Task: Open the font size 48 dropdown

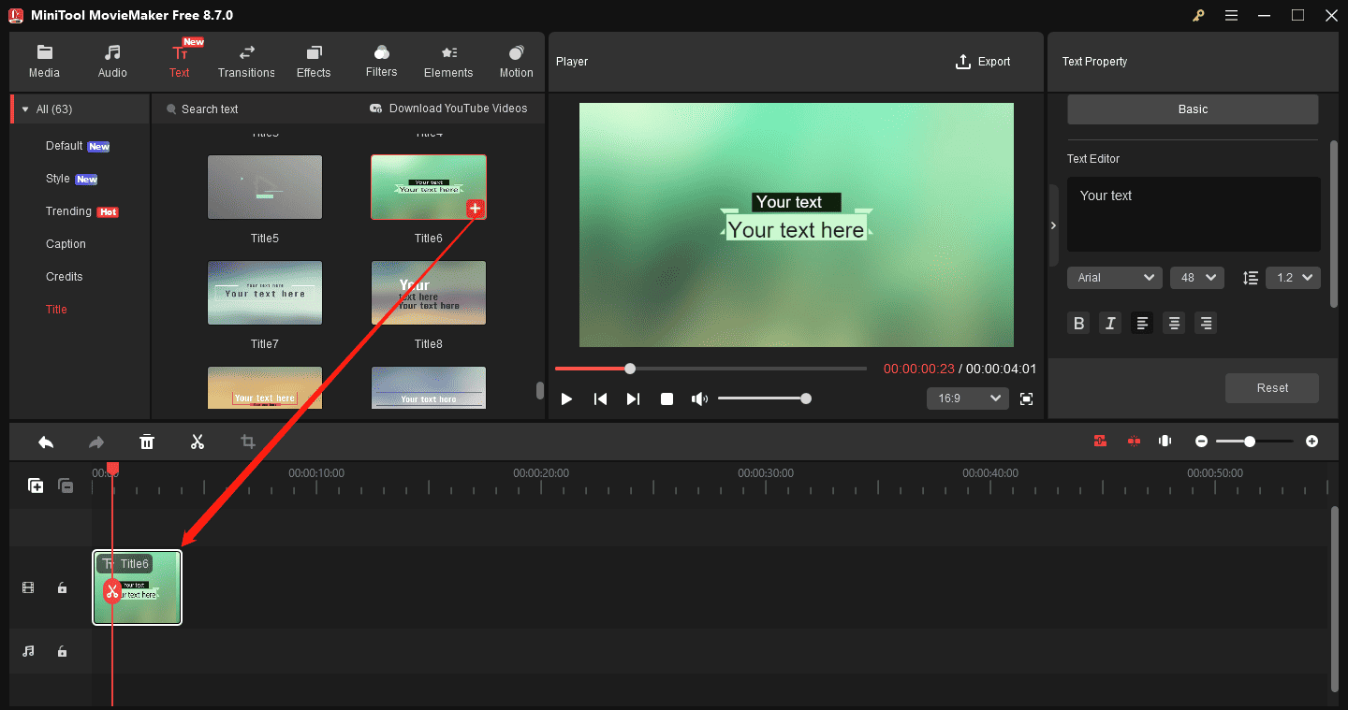Action: click(x=1197, y=278)
